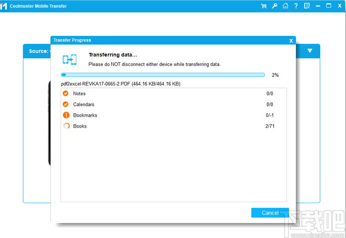The height and width of the screenshot is (238, 346).
Task: Click the Books loading spinner icon
Action: (66, 126)
